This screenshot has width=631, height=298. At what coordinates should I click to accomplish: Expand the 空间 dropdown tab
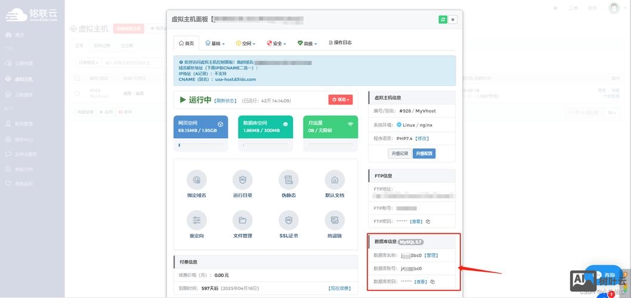coord(246,43)
